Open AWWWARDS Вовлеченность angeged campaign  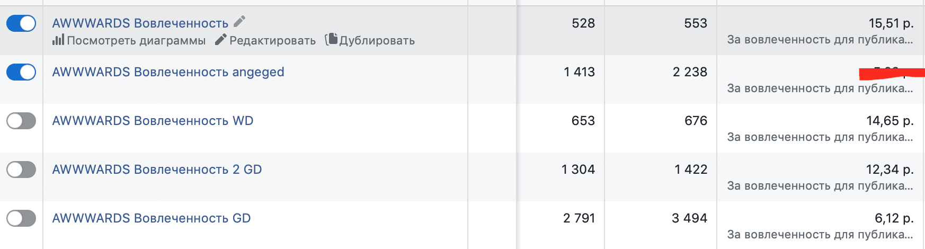[x=168, y=72]
